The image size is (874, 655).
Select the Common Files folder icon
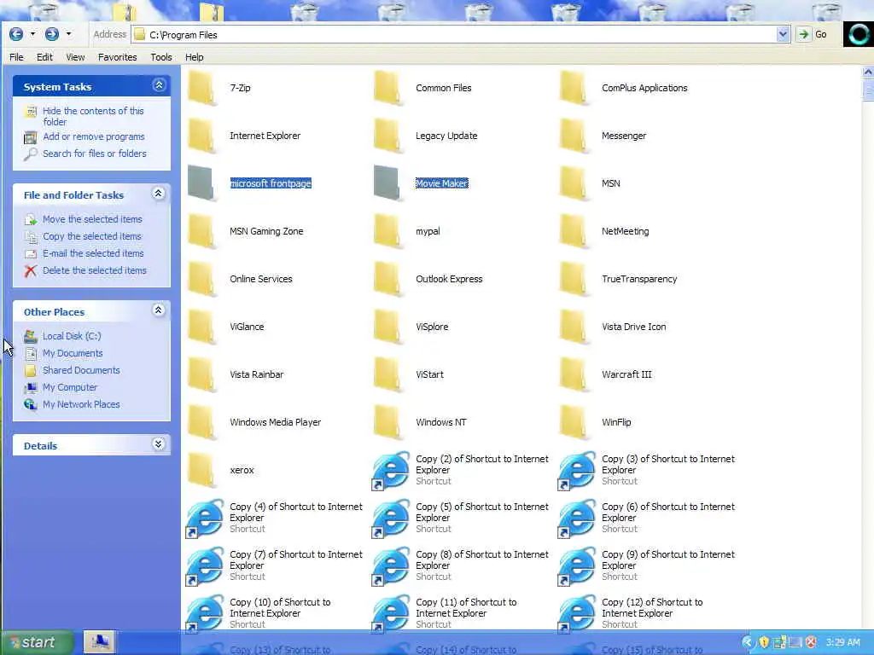coord(388,88)
